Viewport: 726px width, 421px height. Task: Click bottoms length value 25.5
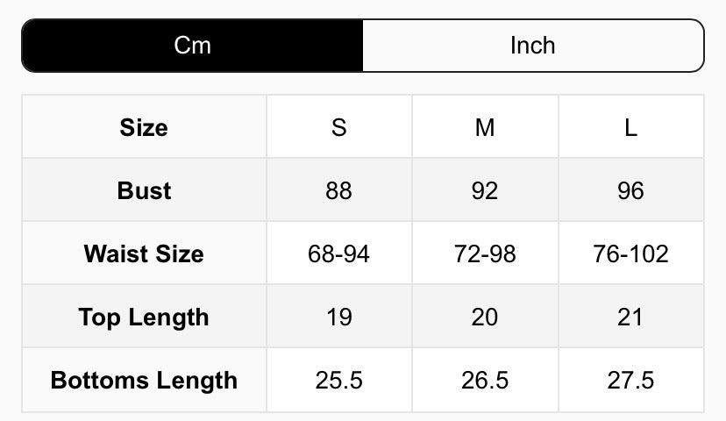[338, 380]
